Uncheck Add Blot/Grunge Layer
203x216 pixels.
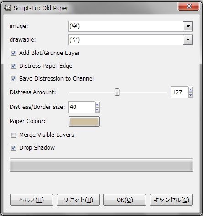click(x=13, y=53)
